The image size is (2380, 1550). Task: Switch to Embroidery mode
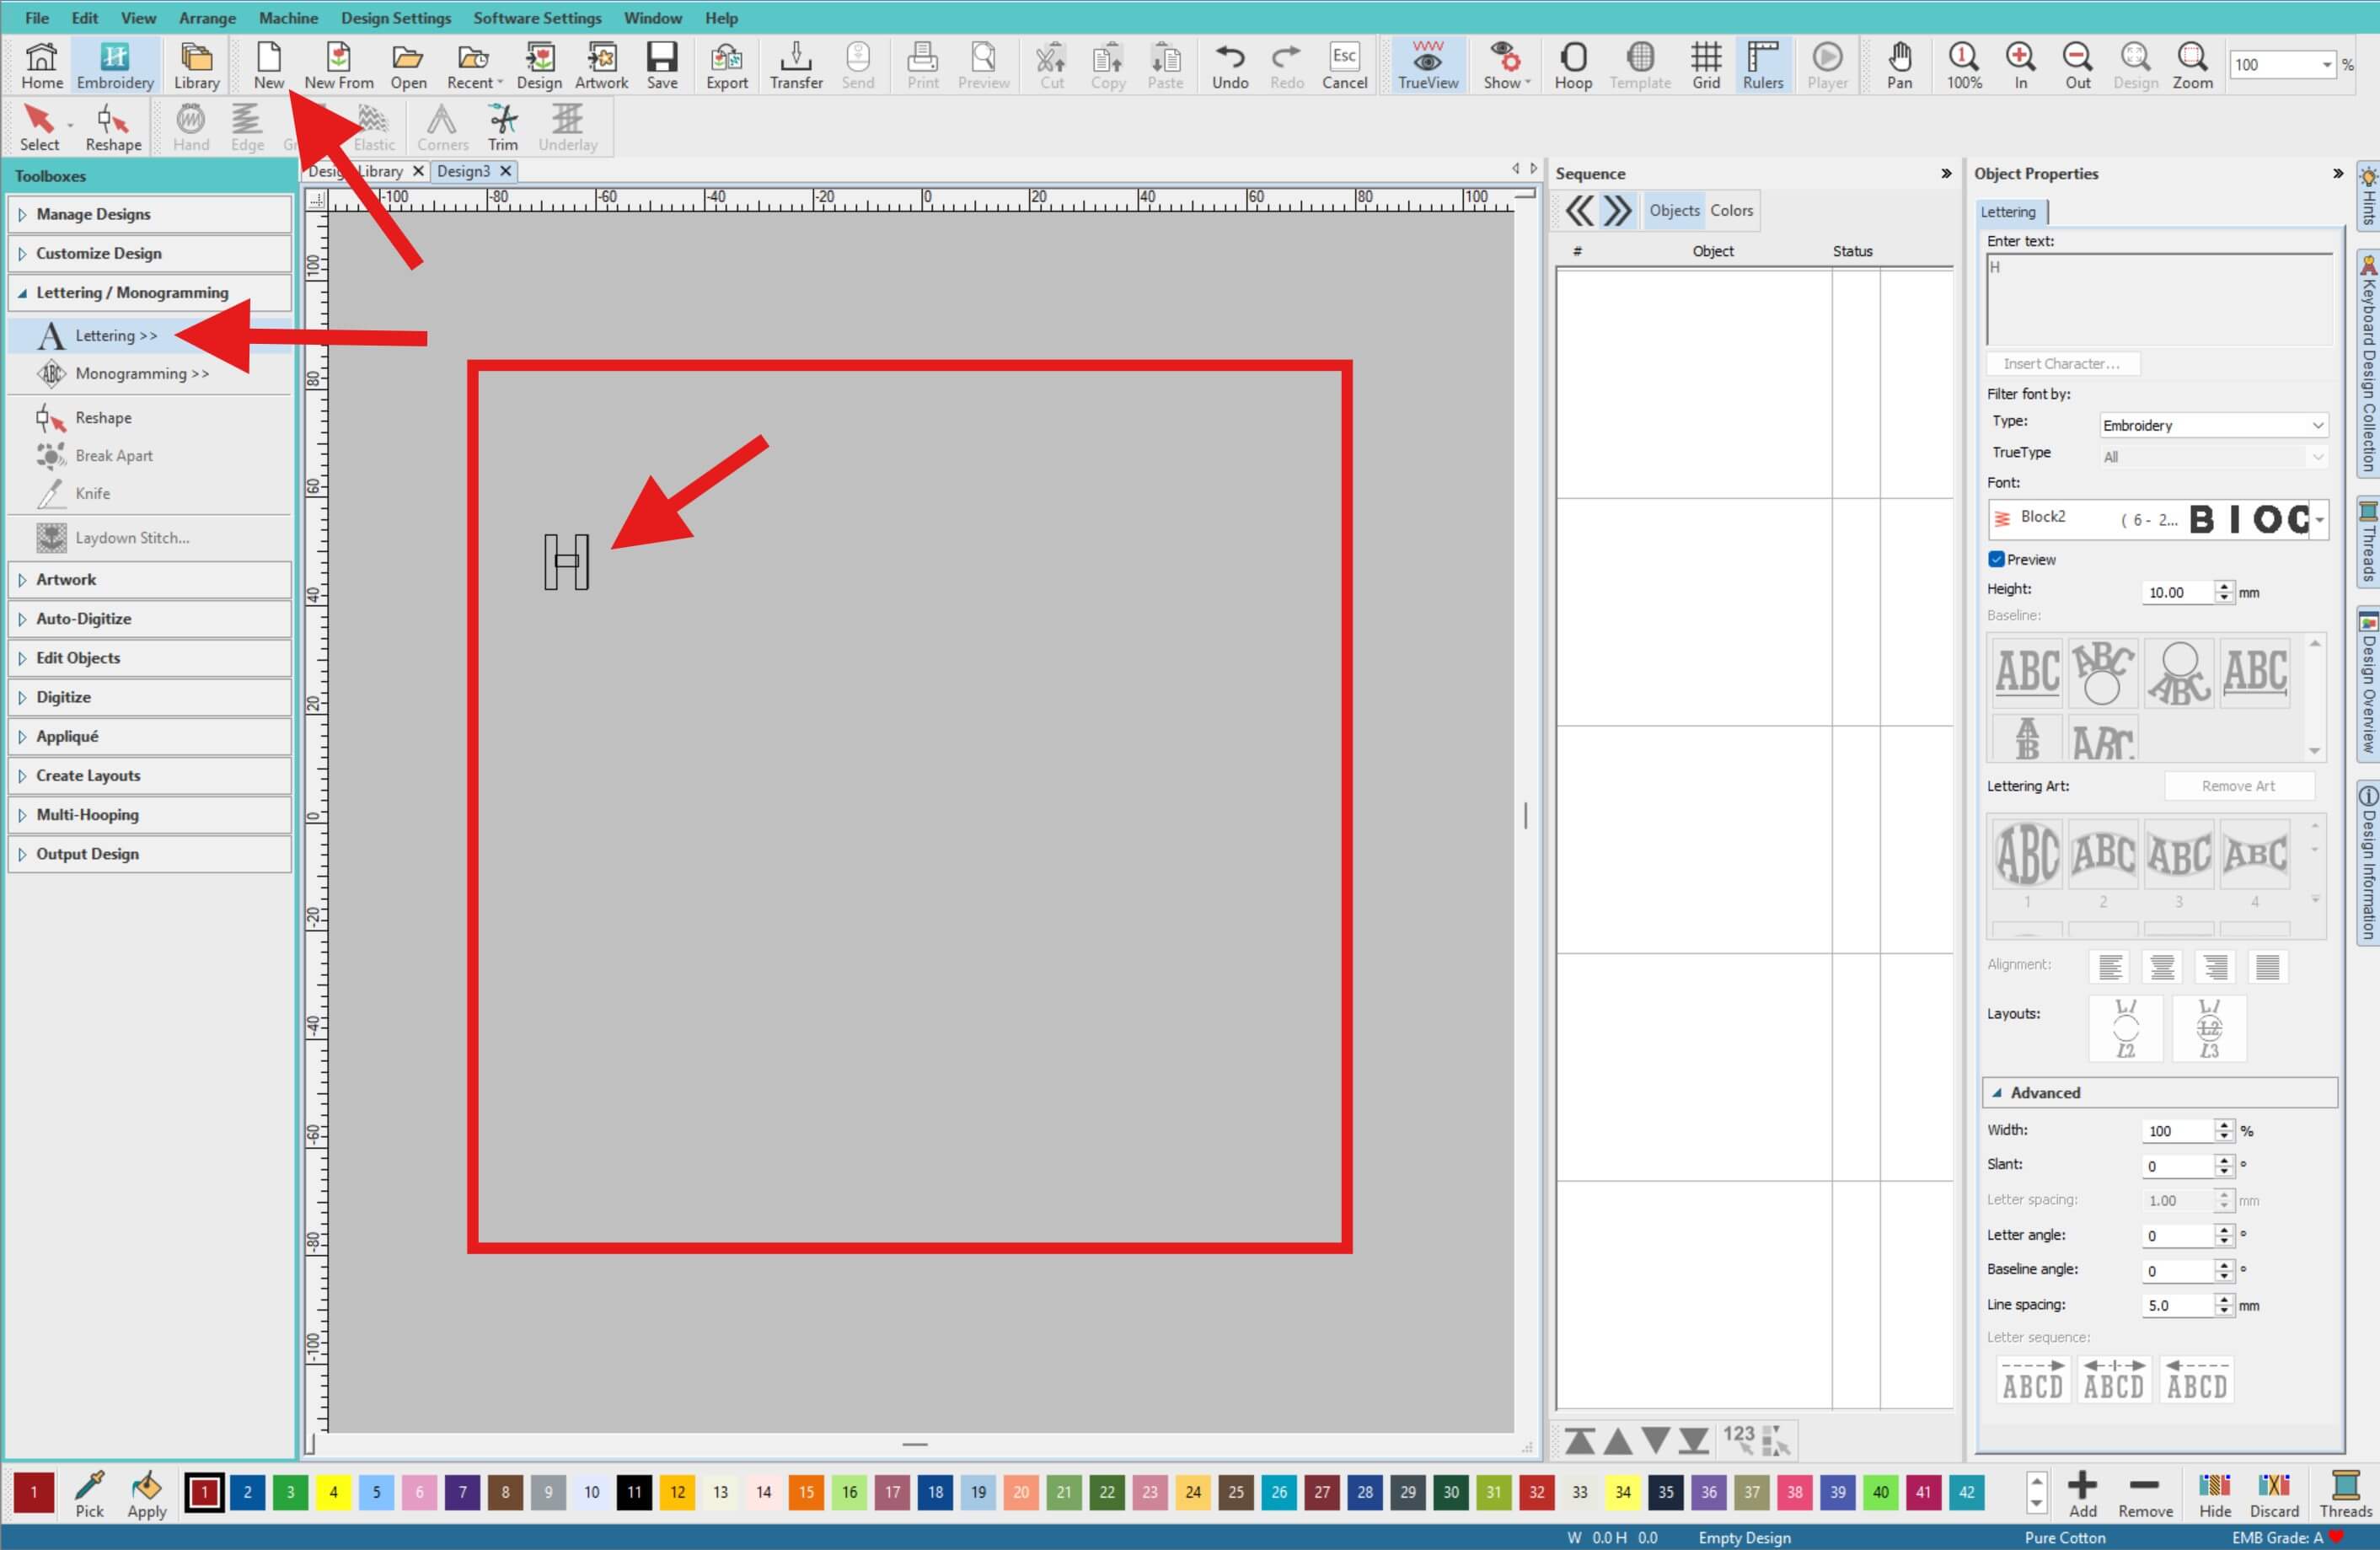point(115,65)
